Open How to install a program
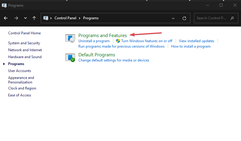 pos(191,46)
